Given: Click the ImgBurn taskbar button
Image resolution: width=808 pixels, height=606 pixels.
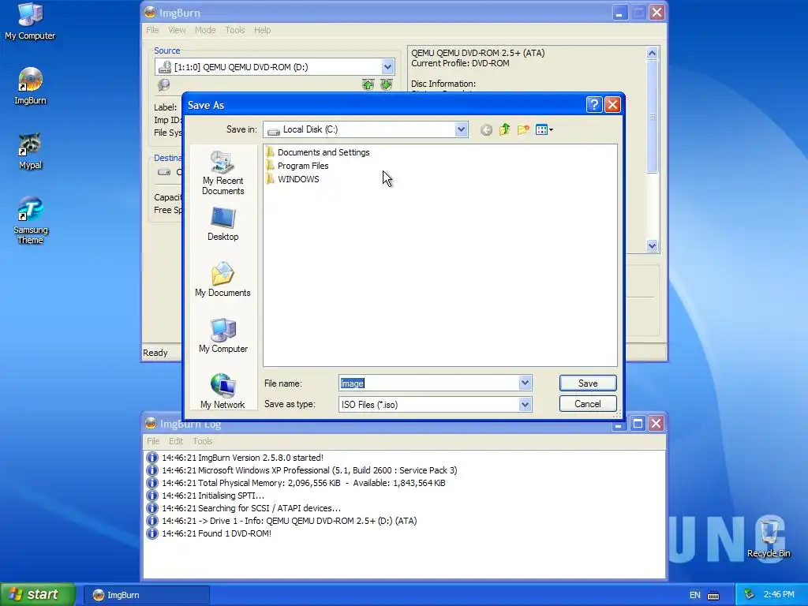Looking at the screenshot, I should pos(146,595).
